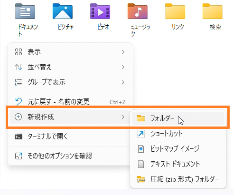
Task: Click the ターミナルで開く menu entry
Action: [x=70, y=136]
